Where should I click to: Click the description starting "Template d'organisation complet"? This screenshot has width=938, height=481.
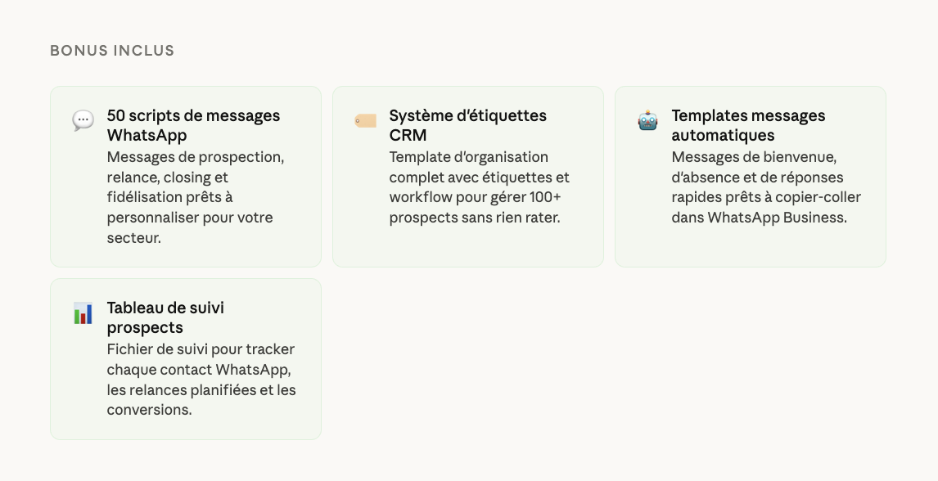point(479,187)
